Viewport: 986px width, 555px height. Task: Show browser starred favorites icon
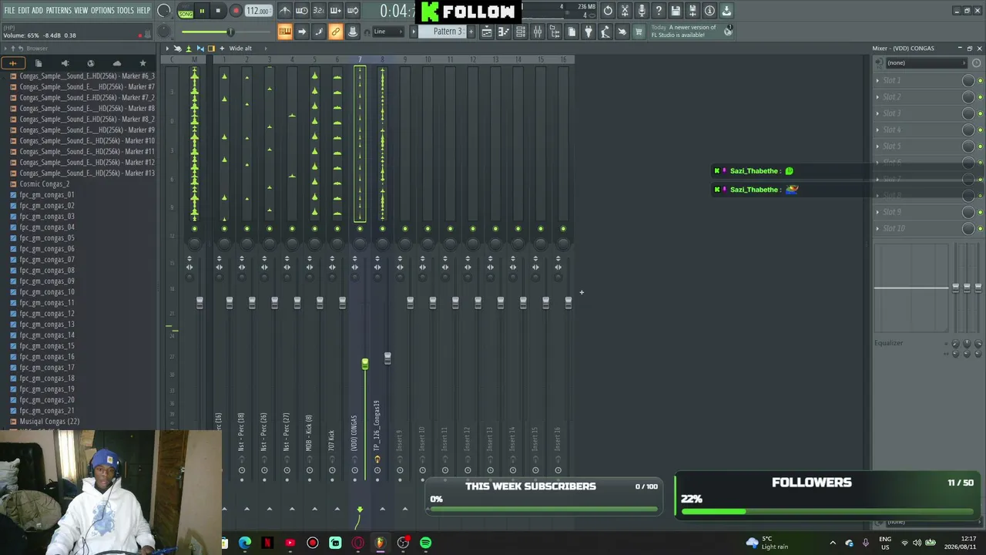pos(143,63)
